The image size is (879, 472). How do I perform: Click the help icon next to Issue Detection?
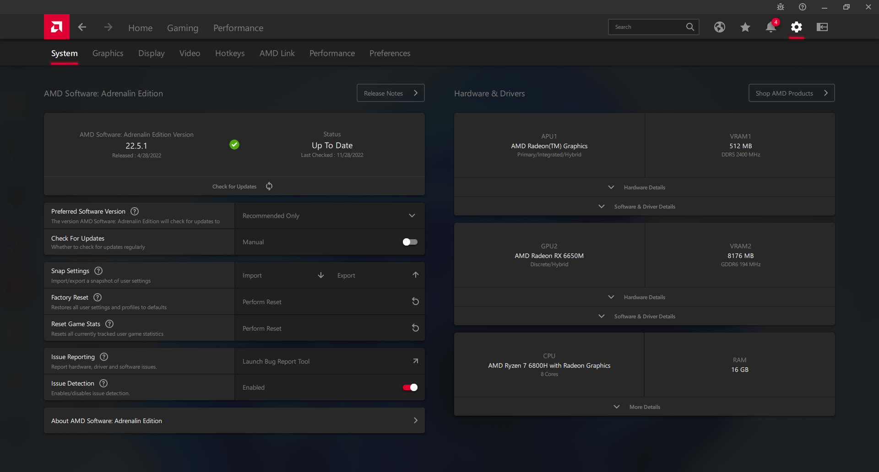[x=103, y=383]
